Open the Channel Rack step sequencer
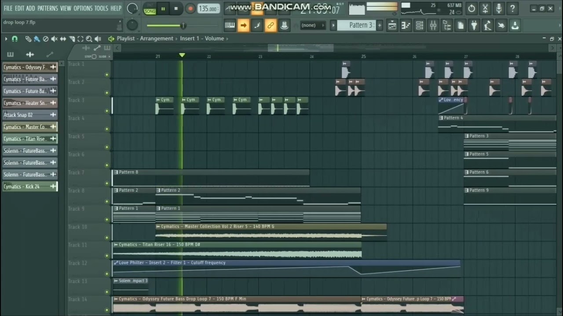The height and width of the screenshot is (316, 563). pyautogui.click(x=420, y=25)
